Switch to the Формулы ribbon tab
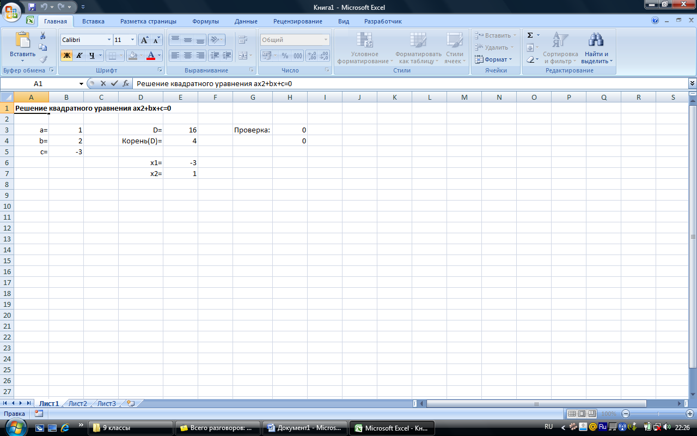697x436 pixels. (205, 21)
